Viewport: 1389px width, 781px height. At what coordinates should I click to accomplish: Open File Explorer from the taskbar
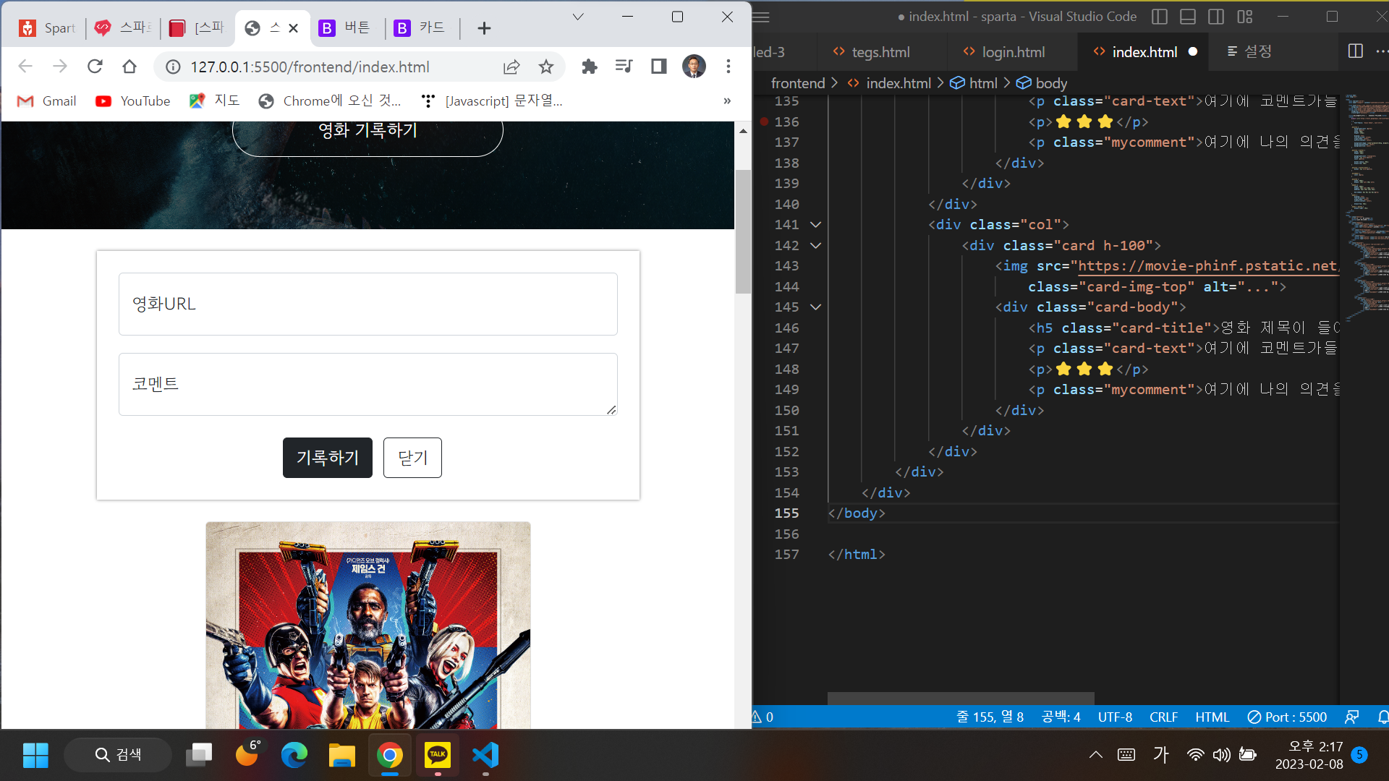(342, 755)
